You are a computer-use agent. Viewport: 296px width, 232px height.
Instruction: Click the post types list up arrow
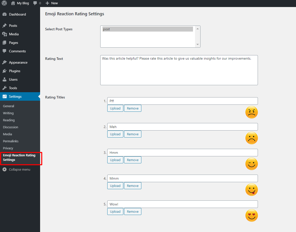[x=198, y=29]
